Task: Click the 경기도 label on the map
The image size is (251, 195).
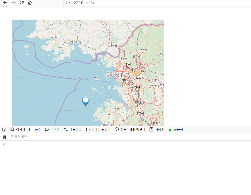Action: tap(155, 80)
